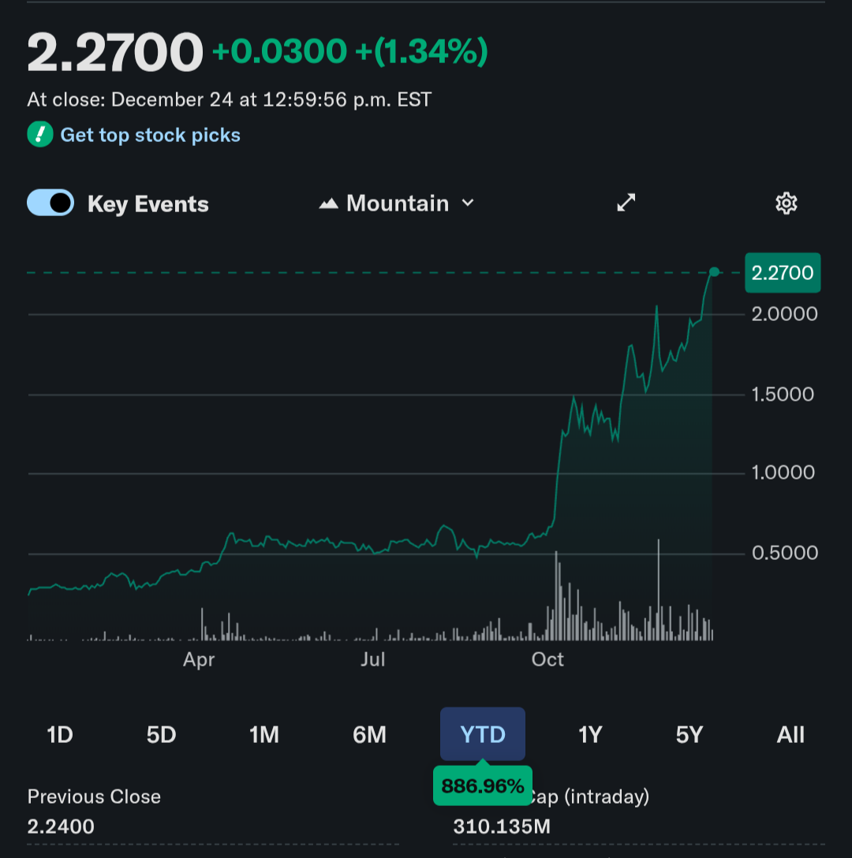Click the Jul axis label

(372, 659)
